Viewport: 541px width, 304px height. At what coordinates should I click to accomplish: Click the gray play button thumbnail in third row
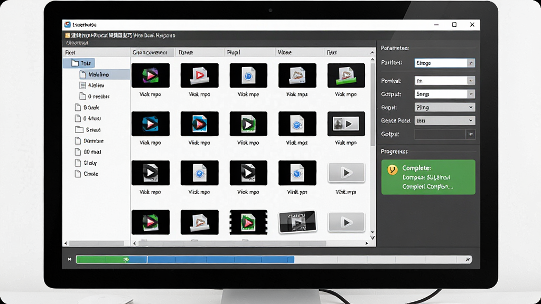tap(346, 173)
